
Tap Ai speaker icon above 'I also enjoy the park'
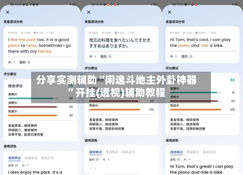pyautogui.click(x=27, y=165)
